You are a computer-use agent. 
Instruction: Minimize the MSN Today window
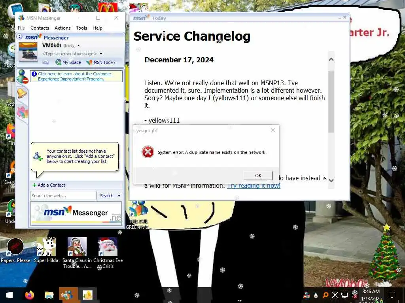coord(339,18)
